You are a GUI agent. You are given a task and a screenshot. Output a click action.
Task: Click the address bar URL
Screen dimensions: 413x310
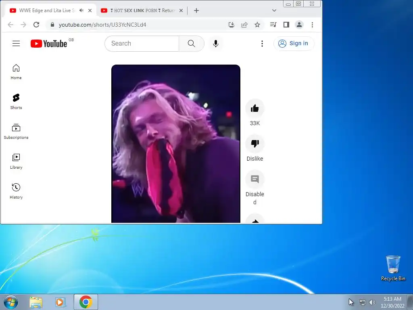[102, 25]
